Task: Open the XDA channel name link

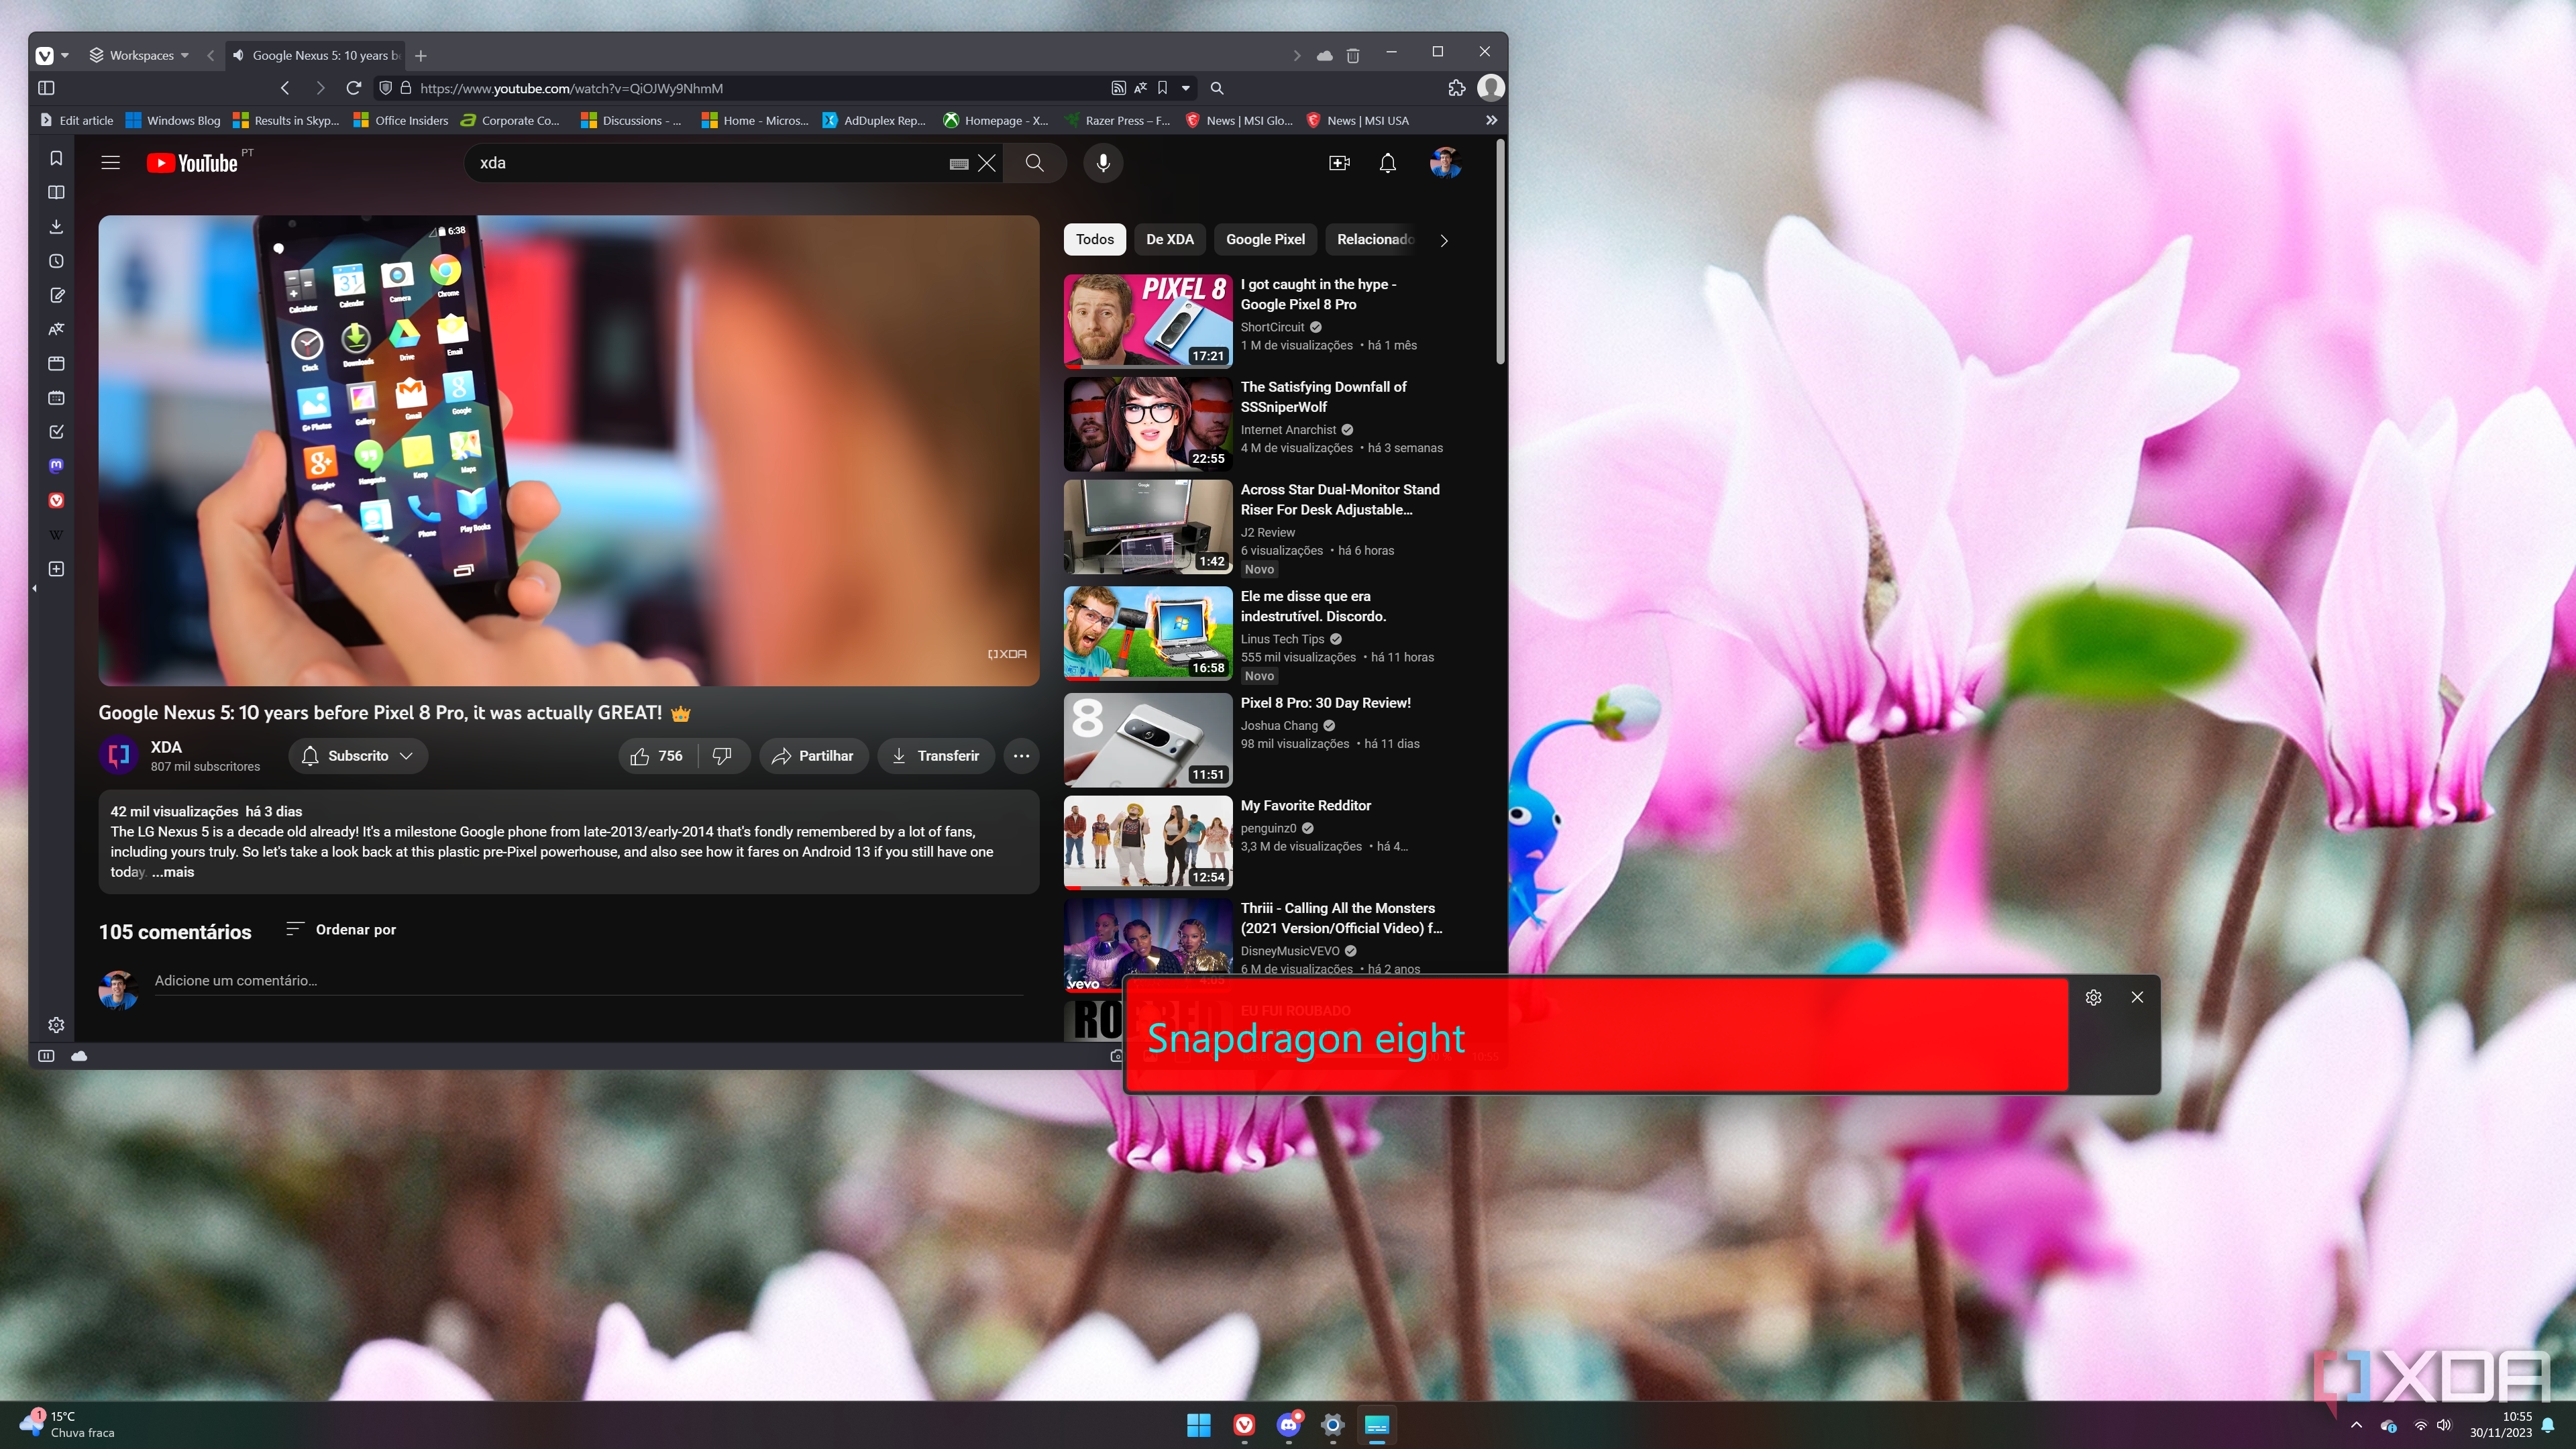Action: [x=166, y=747]
